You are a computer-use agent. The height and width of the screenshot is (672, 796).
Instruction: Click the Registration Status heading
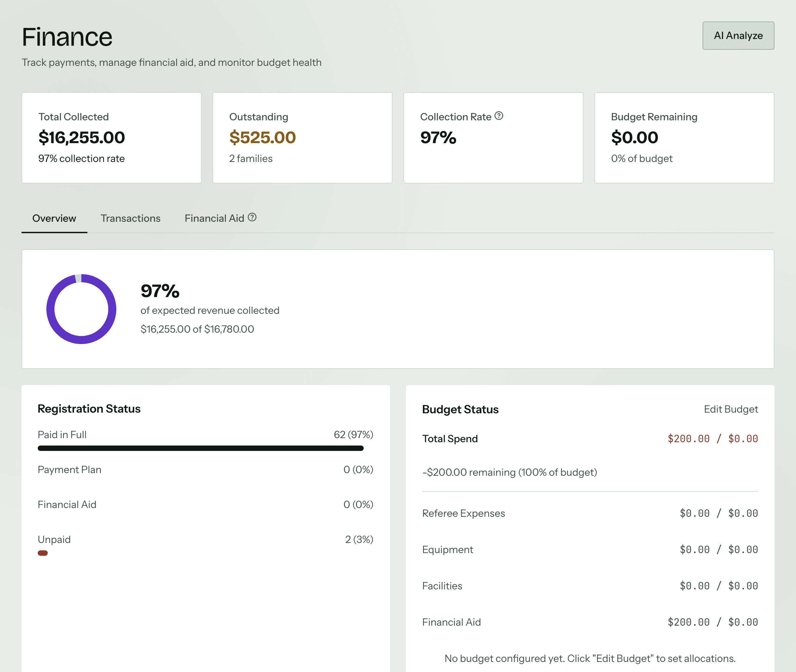(x=89, y=409)
